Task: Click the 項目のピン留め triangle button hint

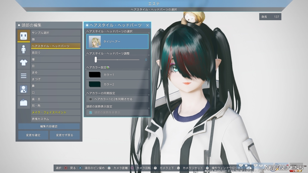Action: pos(109,168)
